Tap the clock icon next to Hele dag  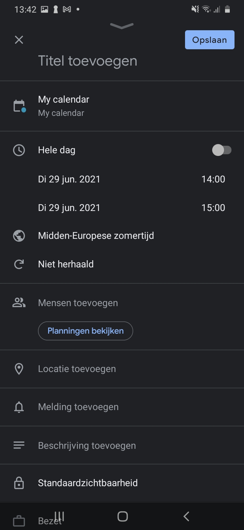pyautogui.click(x=19, y=150)
